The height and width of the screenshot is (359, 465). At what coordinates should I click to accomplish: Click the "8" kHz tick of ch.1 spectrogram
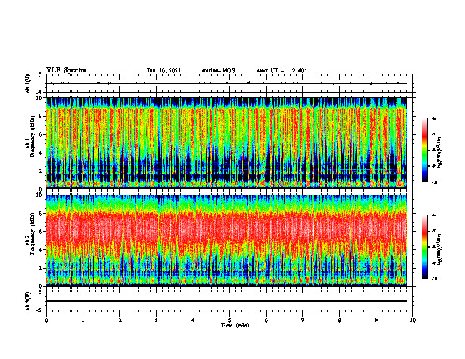click(x=42, y=116)
